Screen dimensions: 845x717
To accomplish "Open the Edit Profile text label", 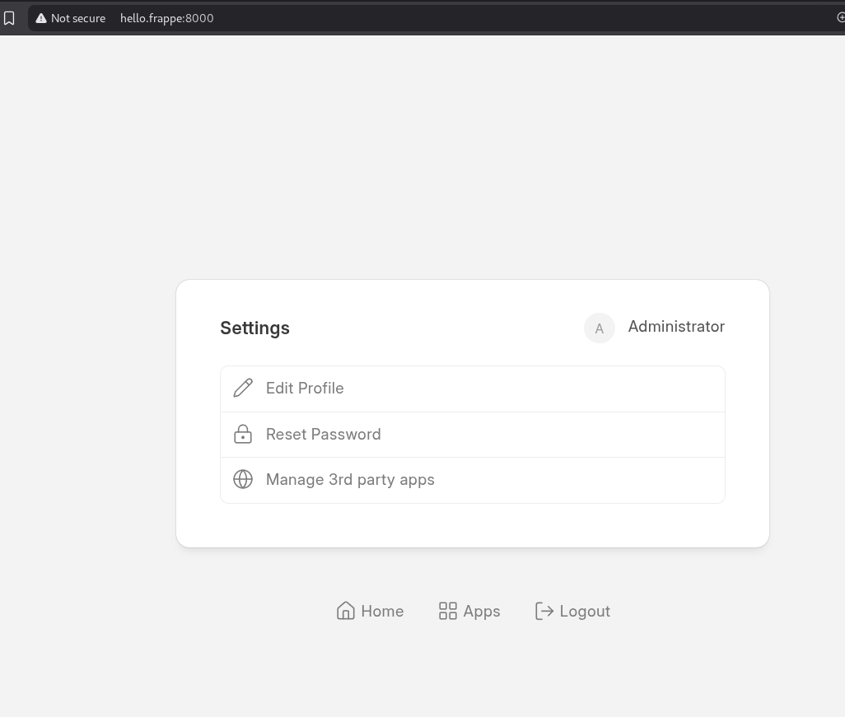I will pyautogui.click(x=305, y=389).
